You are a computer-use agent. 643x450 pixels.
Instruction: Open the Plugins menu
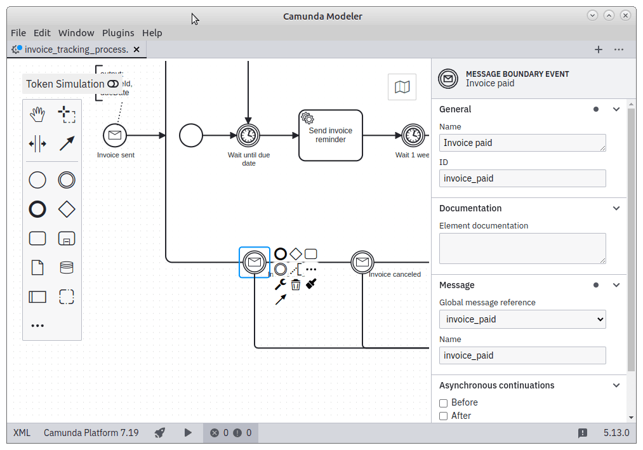(118, 33)
